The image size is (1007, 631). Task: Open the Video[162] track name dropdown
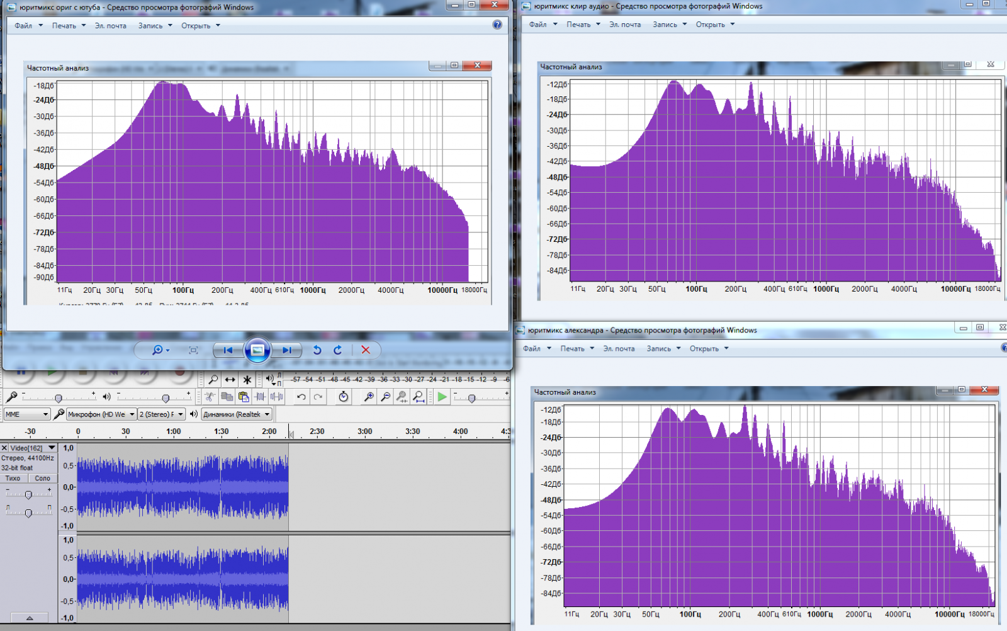(33, 448)
